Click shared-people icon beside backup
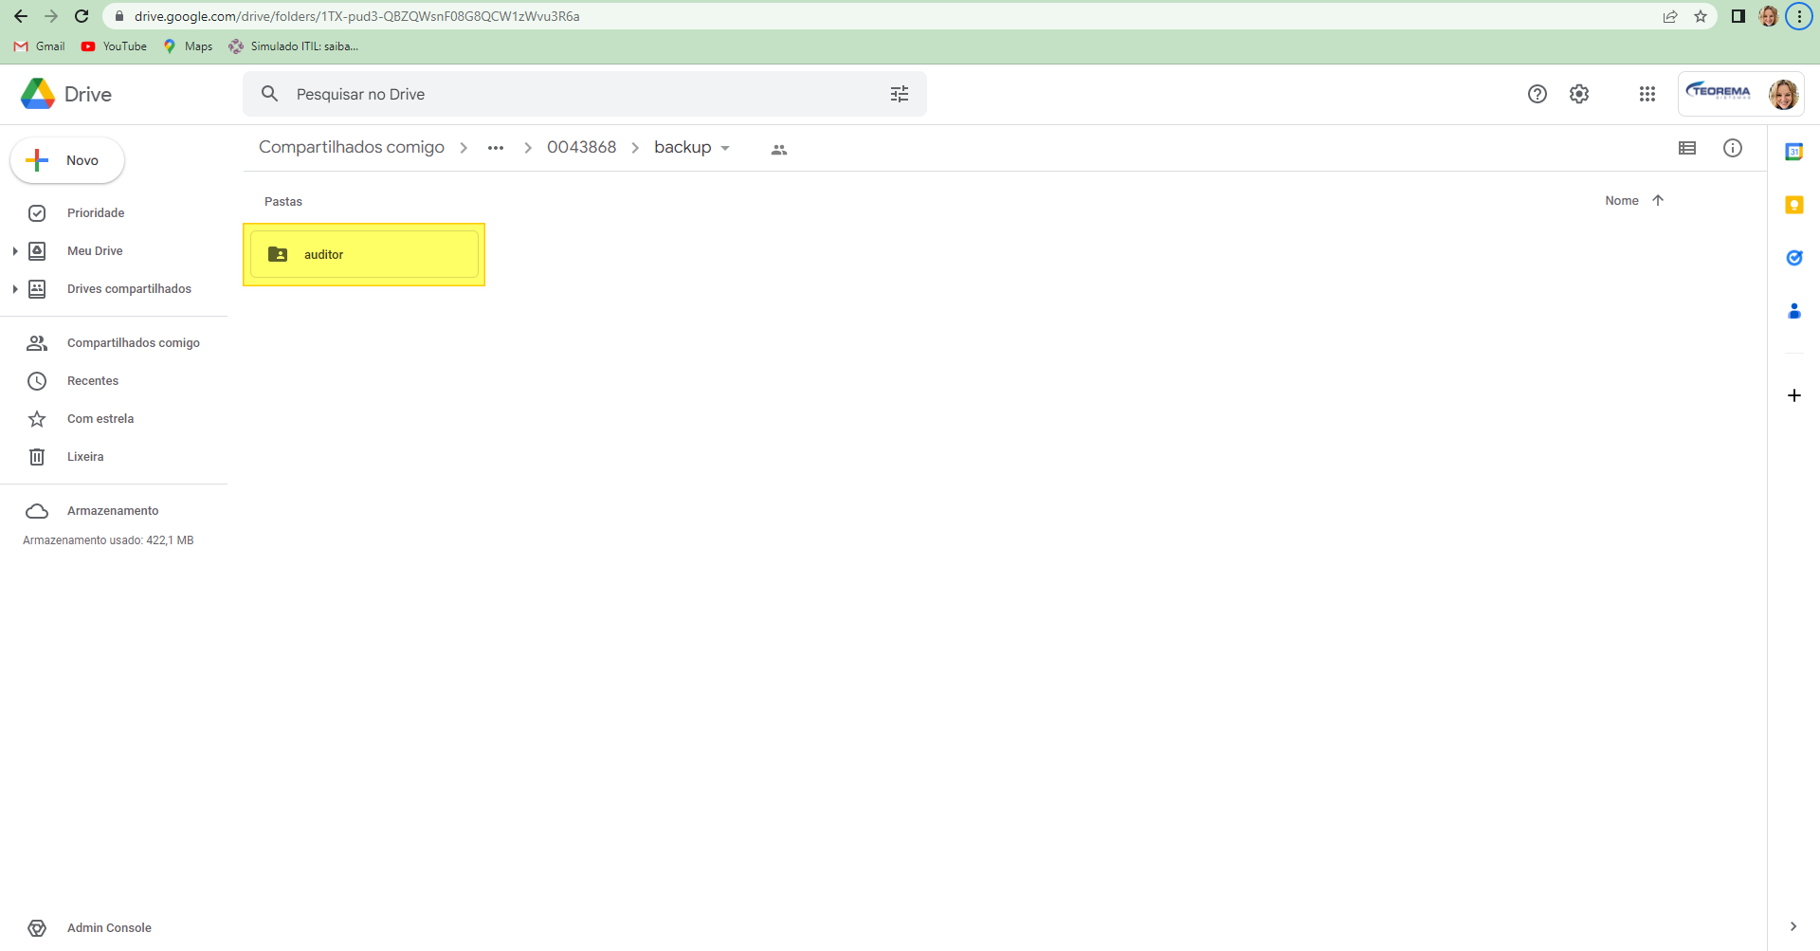Image resolution: width=1820 pixels, height=951 pixels. click(779, 150)
